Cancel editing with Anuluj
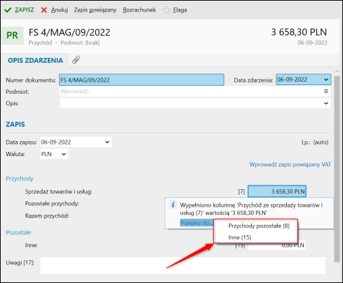The width and height of the screenshot is (343, 283). pyautogui.click(x=59, y=10)
